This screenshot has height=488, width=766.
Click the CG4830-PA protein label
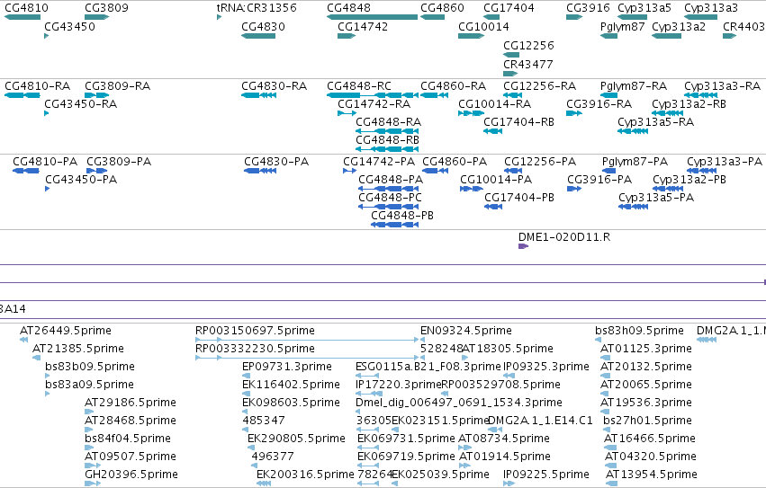276,162
